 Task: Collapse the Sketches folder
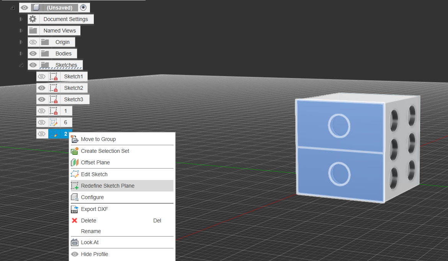coord(21,65)
